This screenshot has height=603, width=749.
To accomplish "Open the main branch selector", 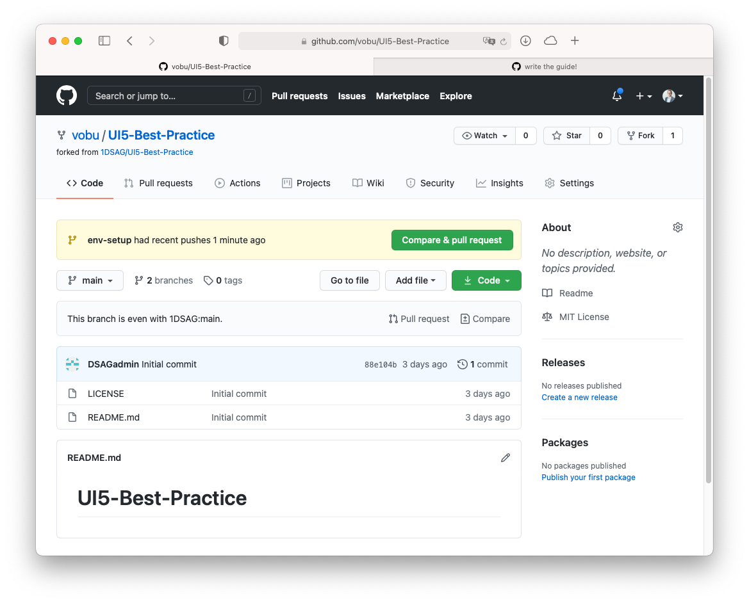I will coord(90,280).
